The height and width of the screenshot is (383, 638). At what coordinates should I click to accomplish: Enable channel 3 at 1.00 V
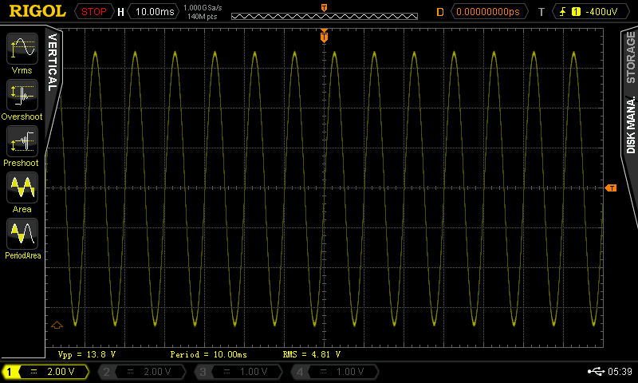point(238,372)
